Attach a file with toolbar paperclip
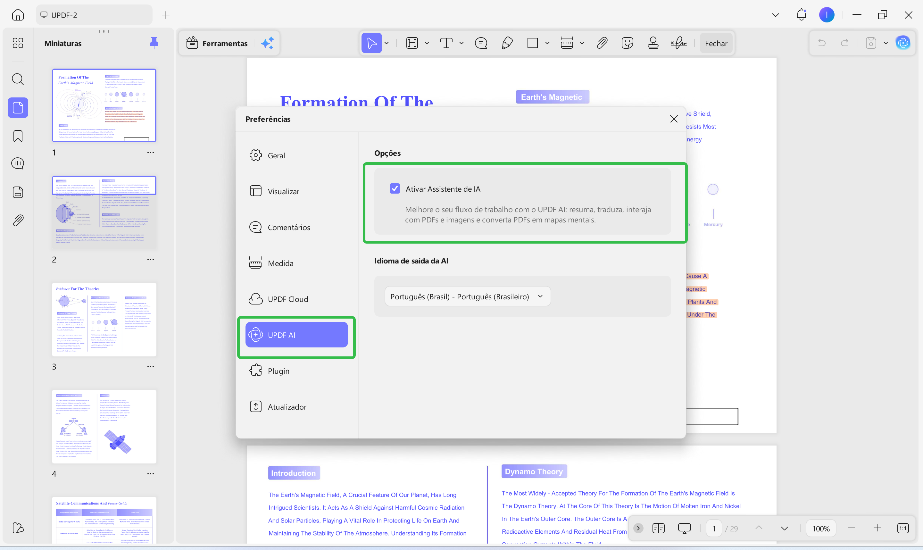The width and height of the screenshot is (923, 550). pyautogui.click(x=602, y=43)
